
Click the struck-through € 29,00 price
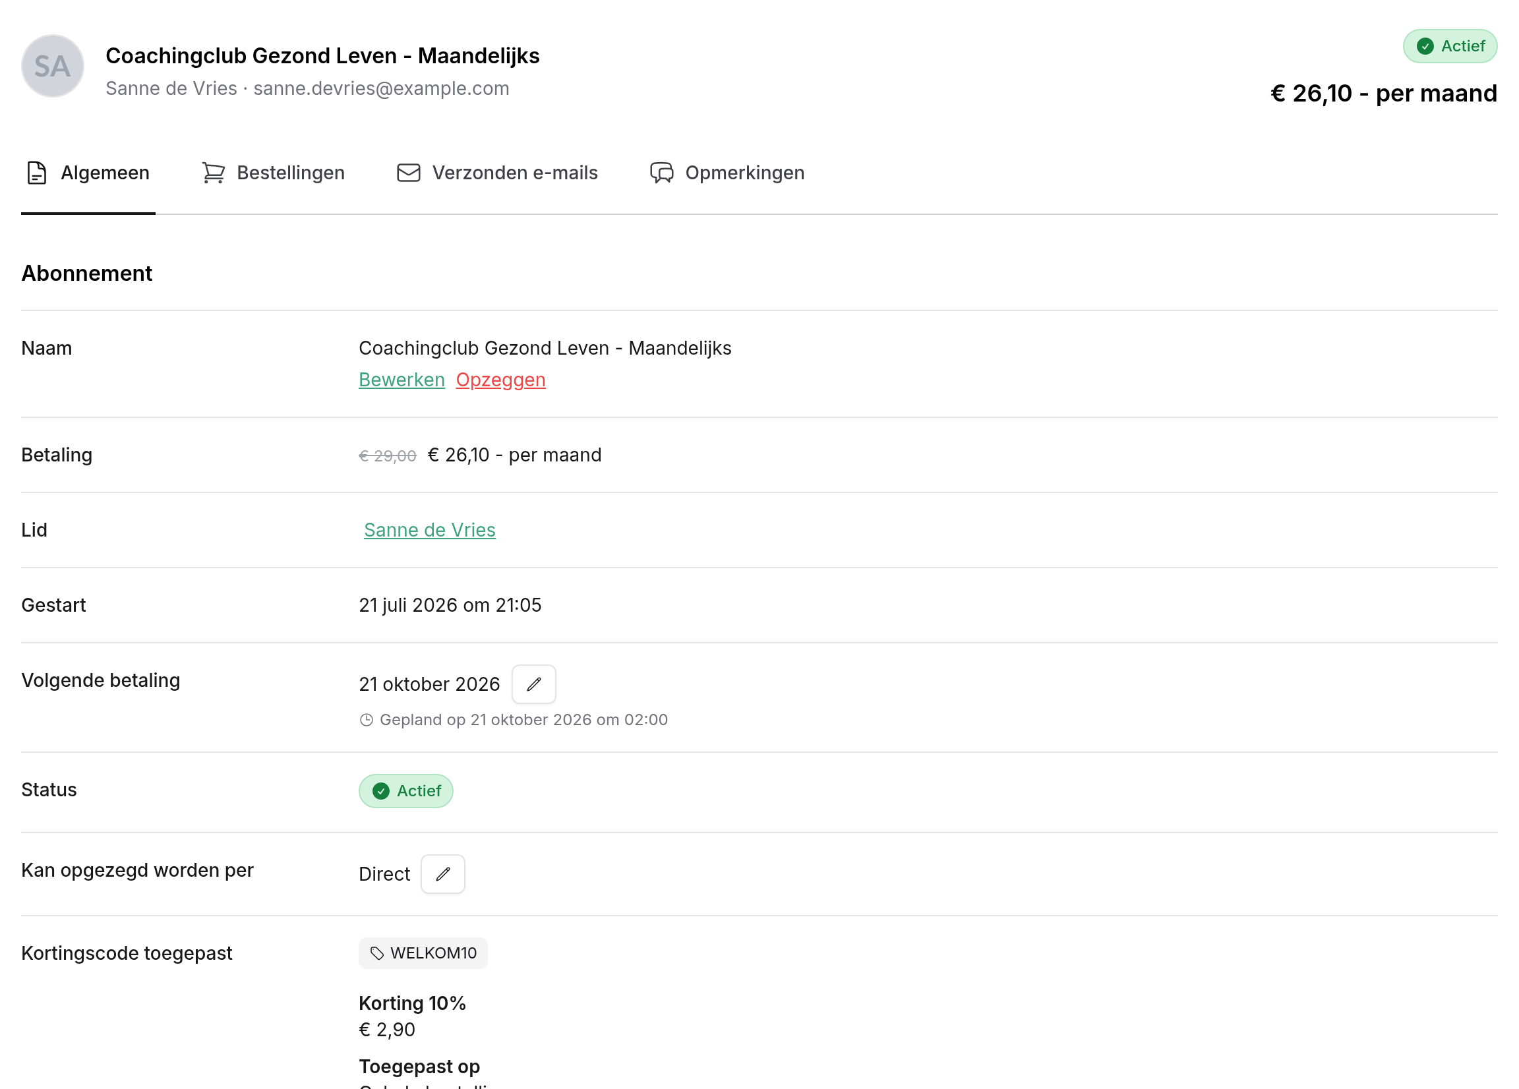[388, 456]
